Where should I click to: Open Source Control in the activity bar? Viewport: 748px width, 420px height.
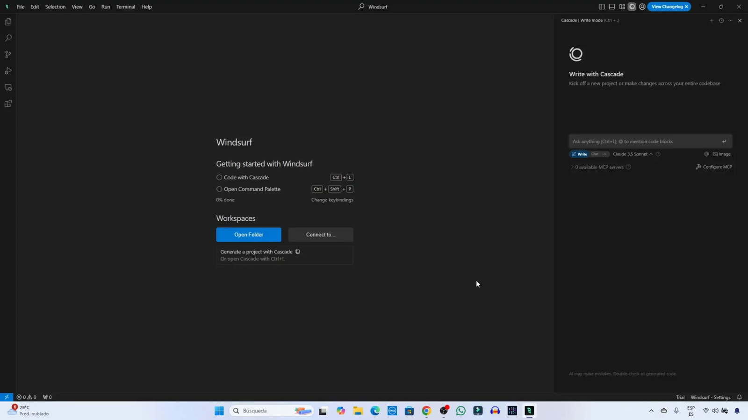[x=8, y=55]
